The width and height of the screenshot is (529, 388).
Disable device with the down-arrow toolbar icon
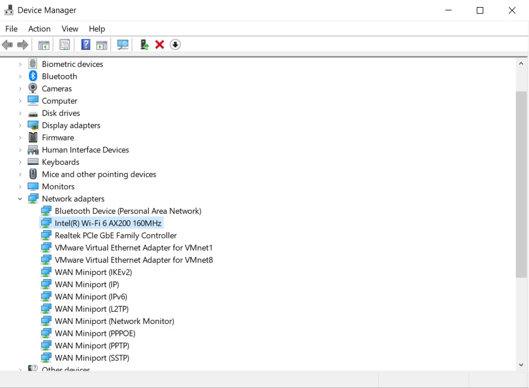[x=175, y=45]
